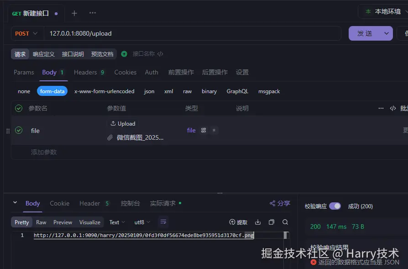Switch to 接口说明 tab
This screenshot has height=269, width=408.
73,54
